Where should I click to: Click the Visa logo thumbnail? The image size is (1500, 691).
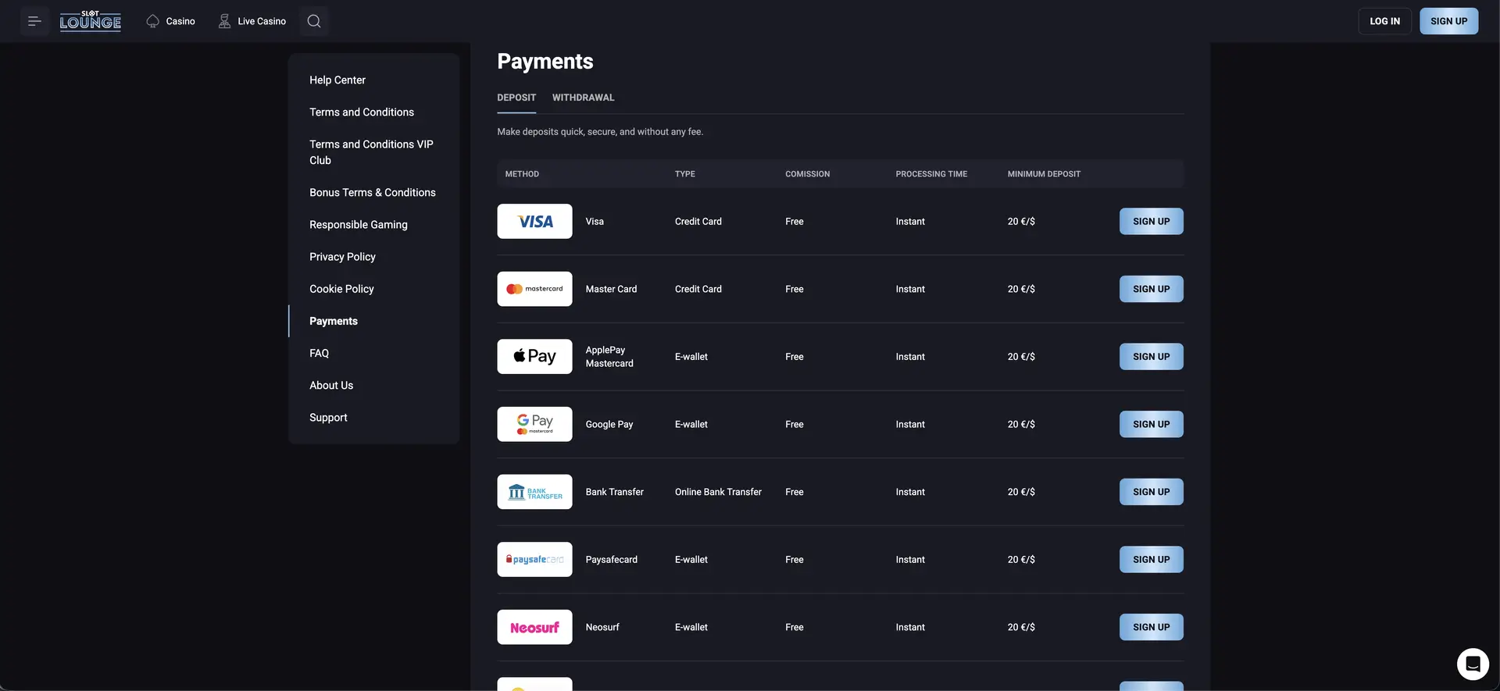(x=534, y=222)
